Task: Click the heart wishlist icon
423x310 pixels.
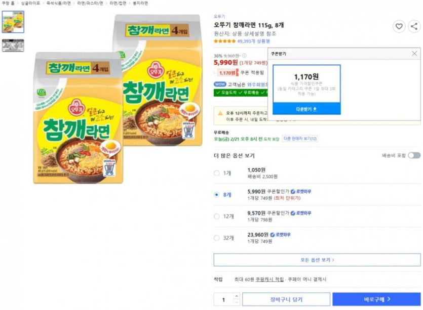Action: pyautogui.click(x=399, y=27)
